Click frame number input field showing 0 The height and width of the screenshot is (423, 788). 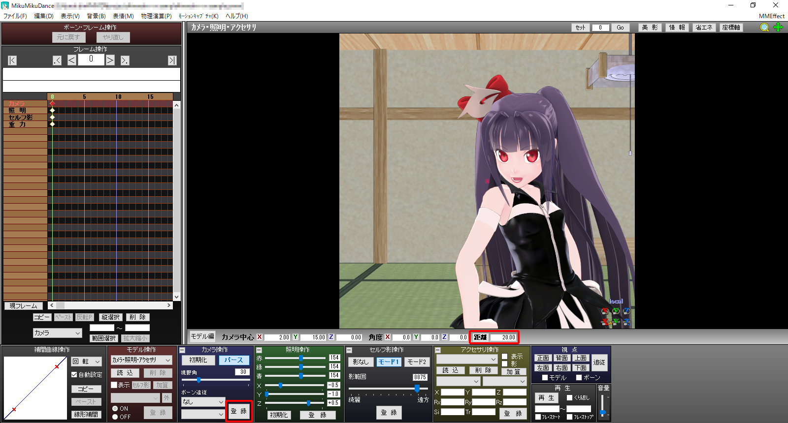91,60
